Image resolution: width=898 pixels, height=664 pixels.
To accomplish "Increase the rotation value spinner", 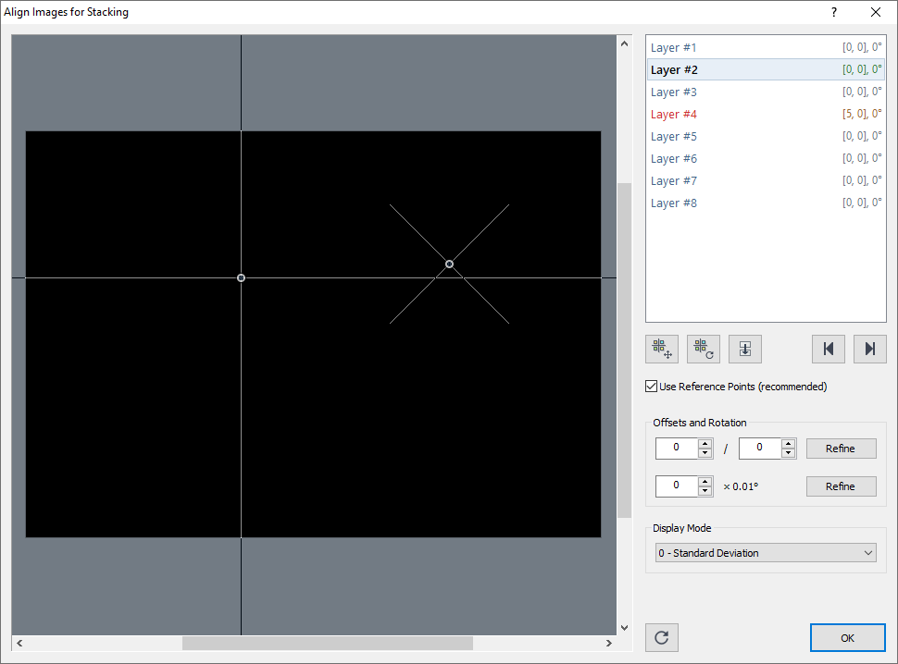I will (x=705, y=482).
